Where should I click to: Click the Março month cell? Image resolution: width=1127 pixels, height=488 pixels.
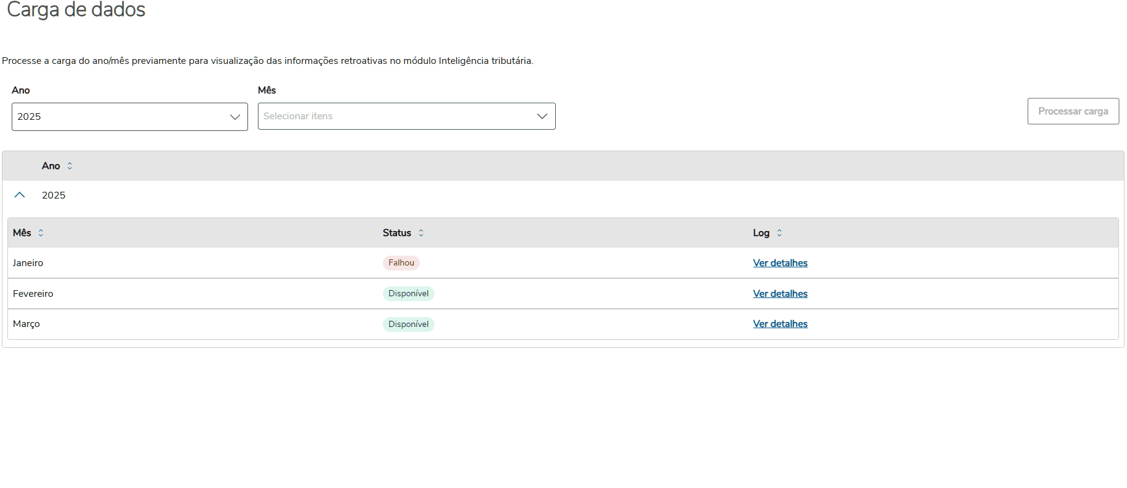[26, 324]
